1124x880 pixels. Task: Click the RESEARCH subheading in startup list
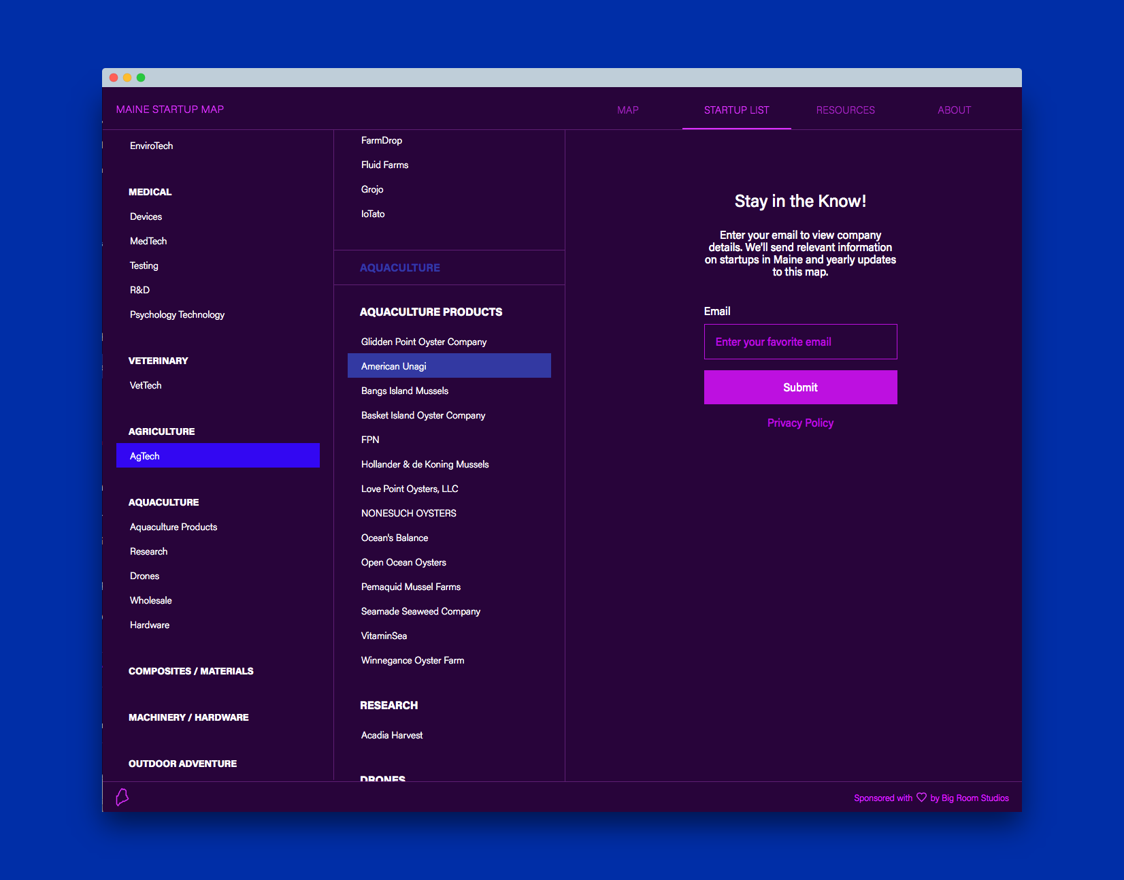click(x=389, y=705)
